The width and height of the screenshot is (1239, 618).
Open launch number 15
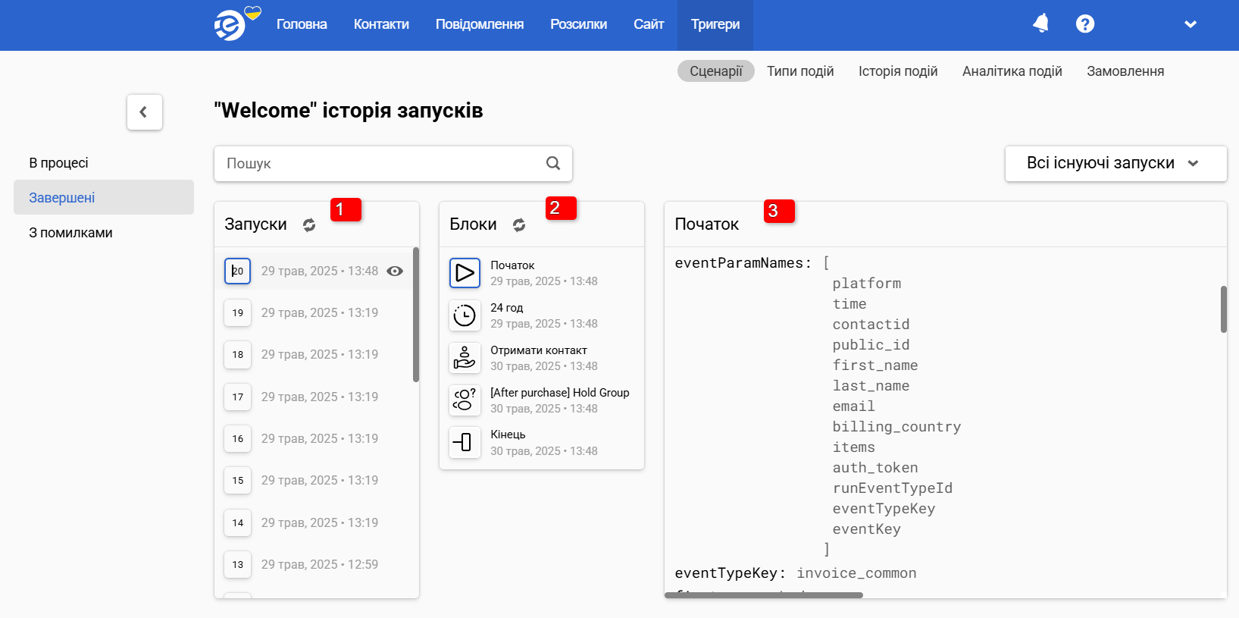(x=237, y=481)
